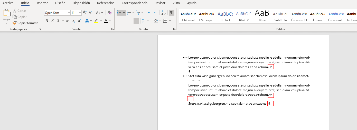357x130 pixels.
Task: Click the Copiar button
Action: [x=20, y=17]
